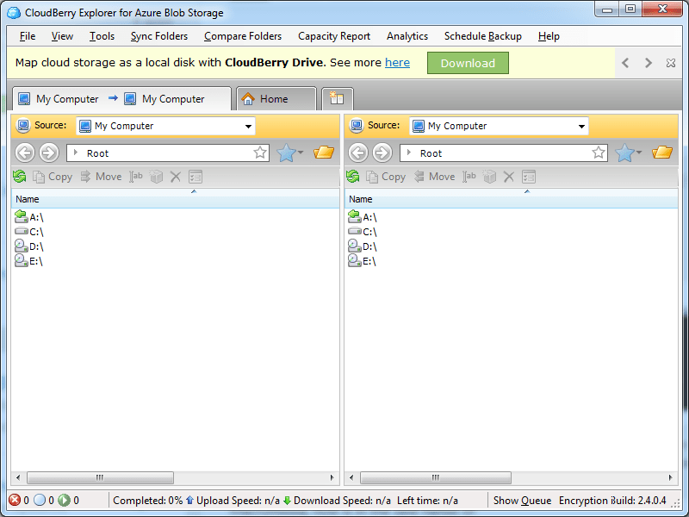Click the Delete (X) icon on the right toolbar
This screenshot has height=517, width=689.
coord(510,176)
